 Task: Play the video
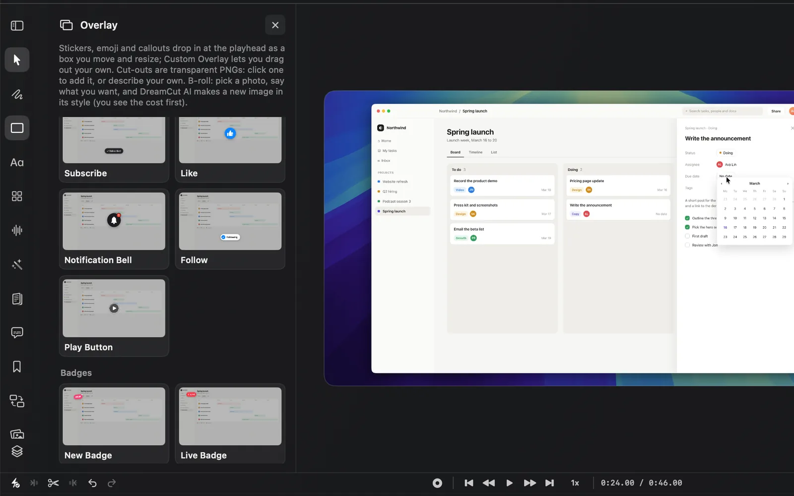tap(509, 483)
